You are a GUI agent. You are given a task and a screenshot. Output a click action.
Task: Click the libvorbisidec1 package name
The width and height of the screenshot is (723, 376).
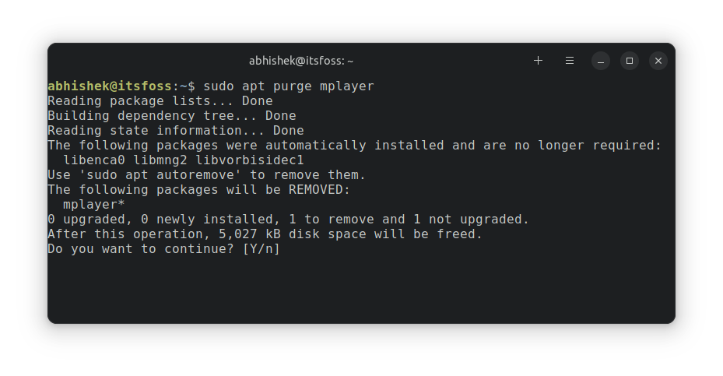tap(250, 160)
